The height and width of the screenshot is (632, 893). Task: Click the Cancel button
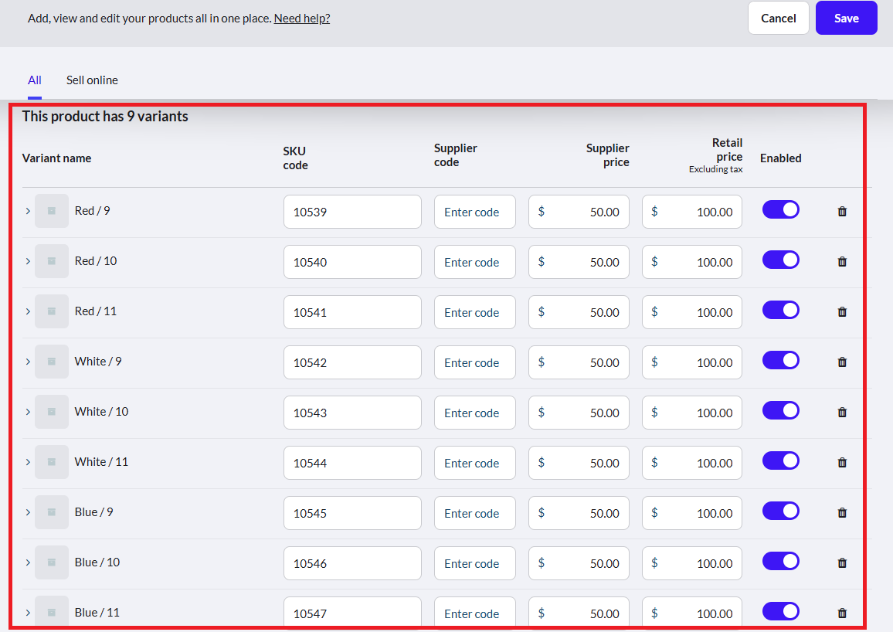(779, 19)
